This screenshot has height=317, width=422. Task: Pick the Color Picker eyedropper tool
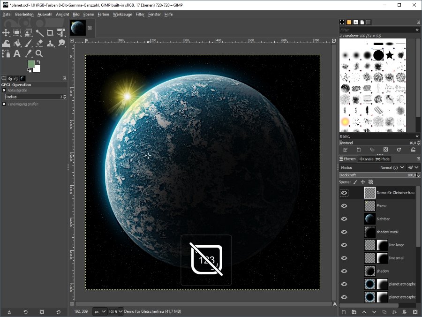pos(28,54)
